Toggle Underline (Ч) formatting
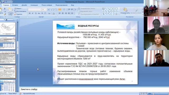Viewport: 169px width, 95px height. point(36,13)
